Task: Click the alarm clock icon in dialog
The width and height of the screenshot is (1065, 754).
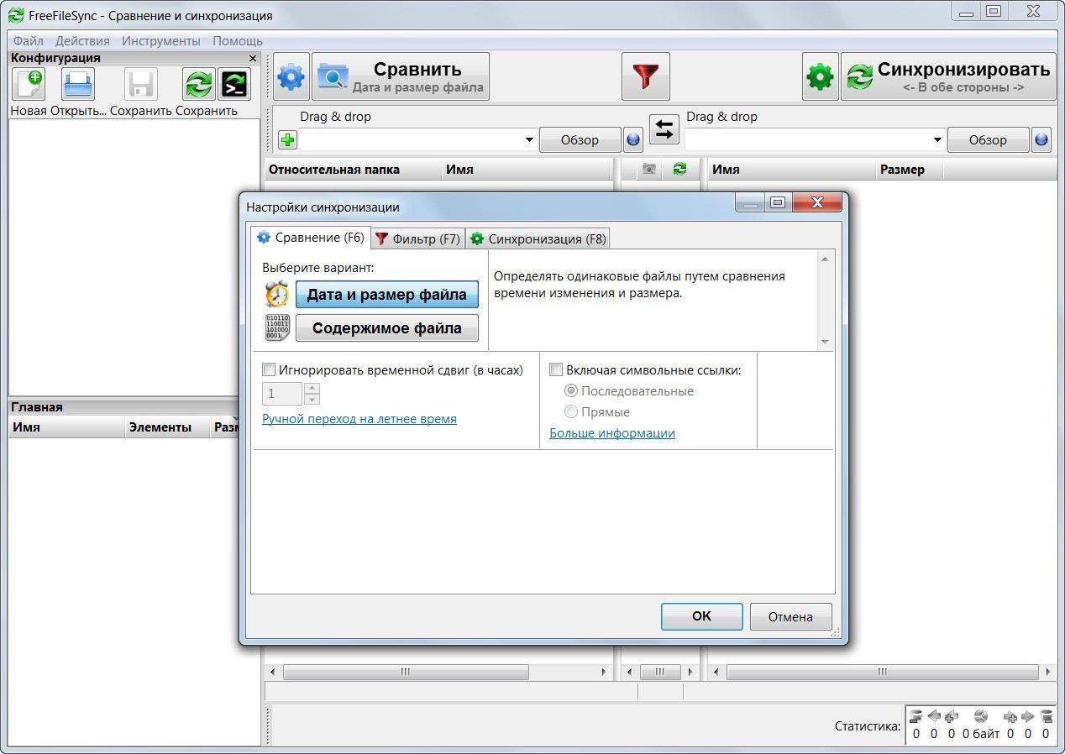Action: point(276,295)
